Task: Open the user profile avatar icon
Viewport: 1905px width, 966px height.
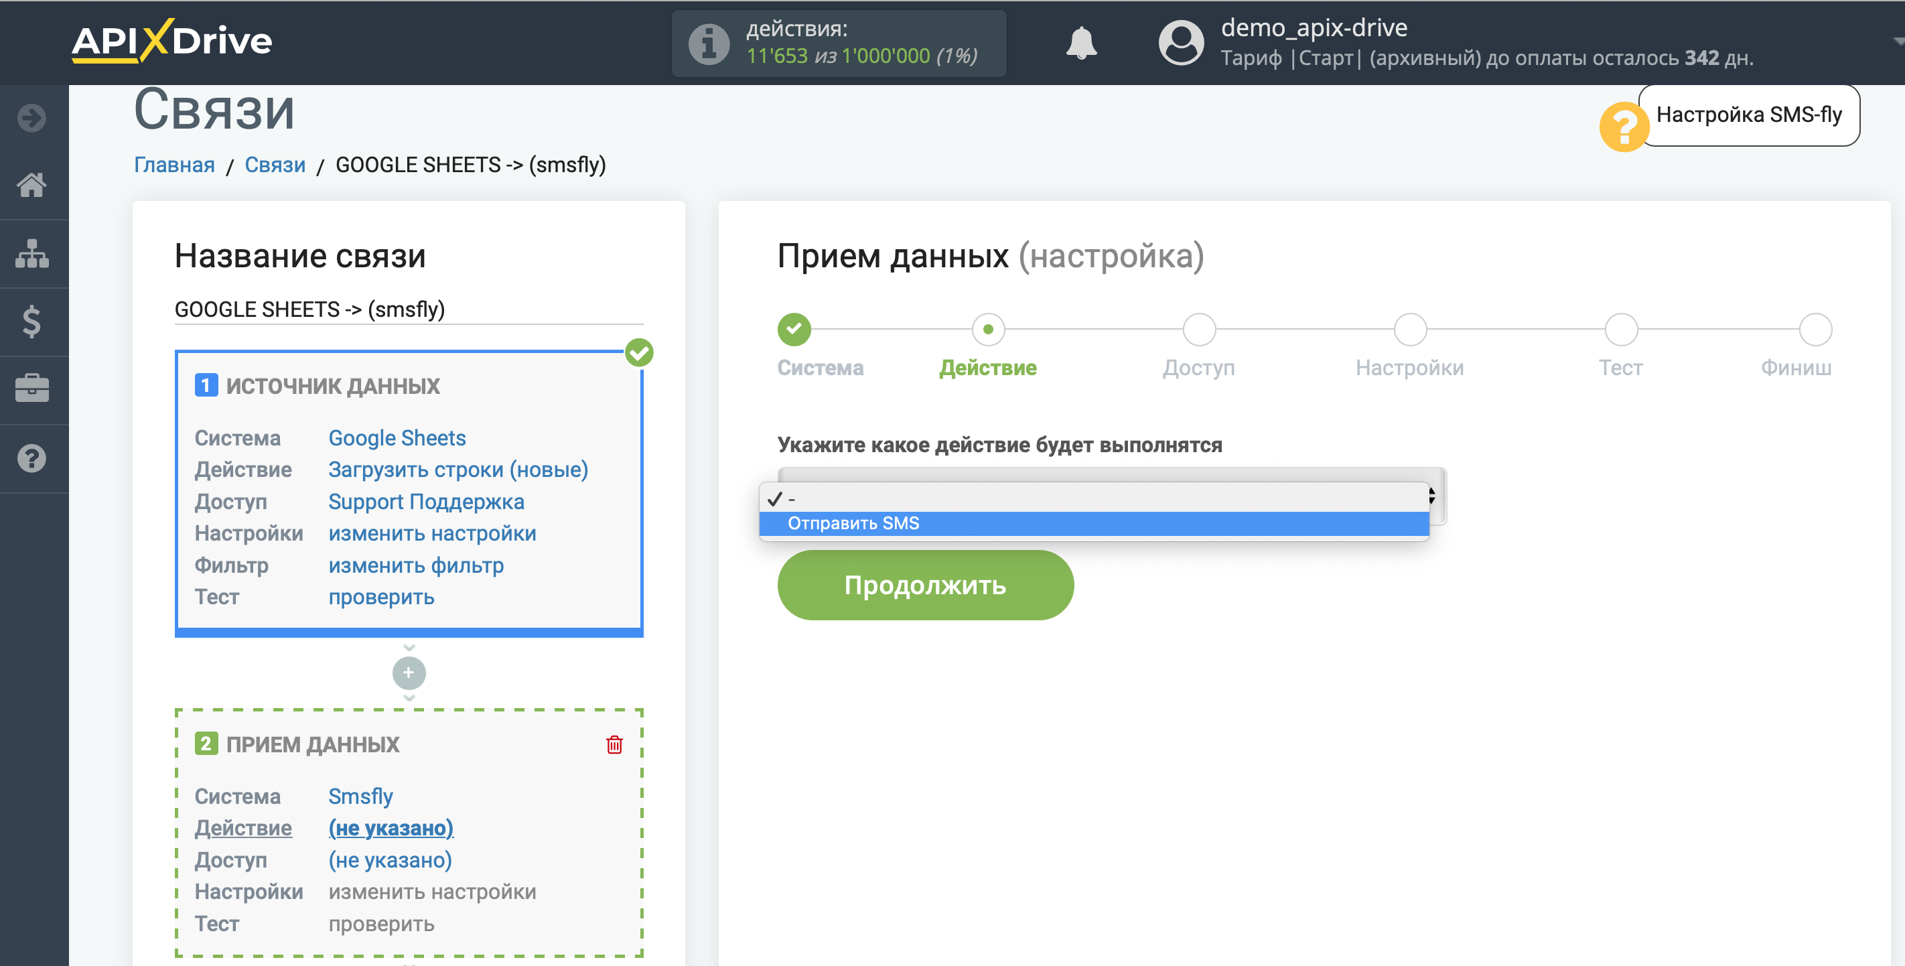Action: click(1181, 43)
